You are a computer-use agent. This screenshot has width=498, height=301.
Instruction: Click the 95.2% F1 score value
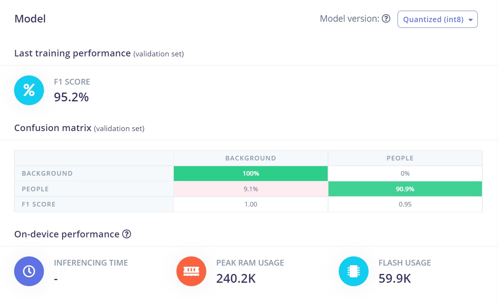71,97
